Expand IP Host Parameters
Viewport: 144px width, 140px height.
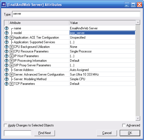(x=11, y=56)
